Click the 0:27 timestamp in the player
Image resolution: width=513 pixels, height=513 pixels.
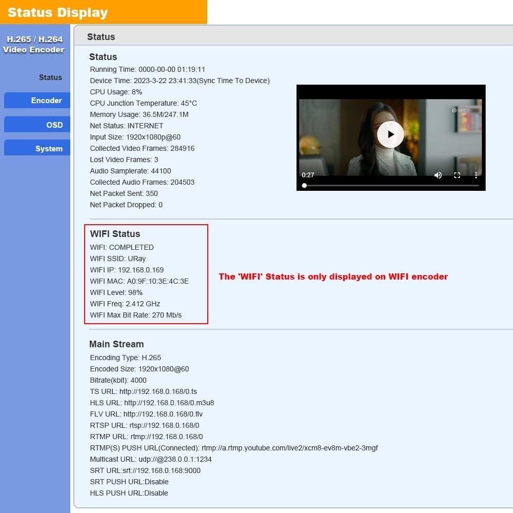click(x=308, y=175)
